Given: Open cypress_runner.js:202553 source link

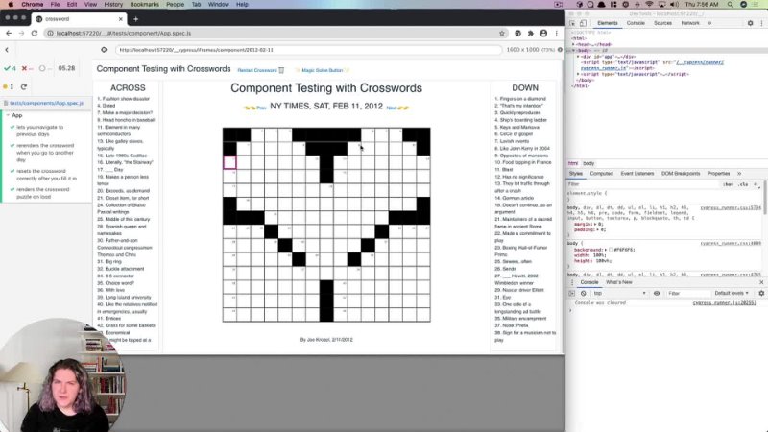Looking at the screenshot, I should tap(725, 303).
